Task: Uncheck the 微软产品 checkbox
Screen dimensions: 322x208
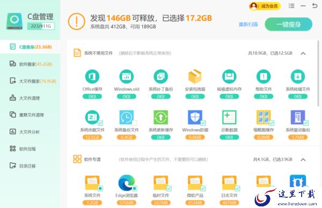Action: [x=203, y=188]
